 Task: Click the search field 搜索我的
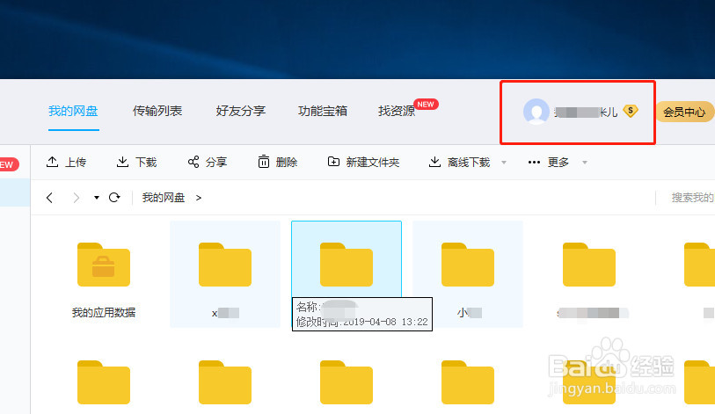(x=692, y=198)
